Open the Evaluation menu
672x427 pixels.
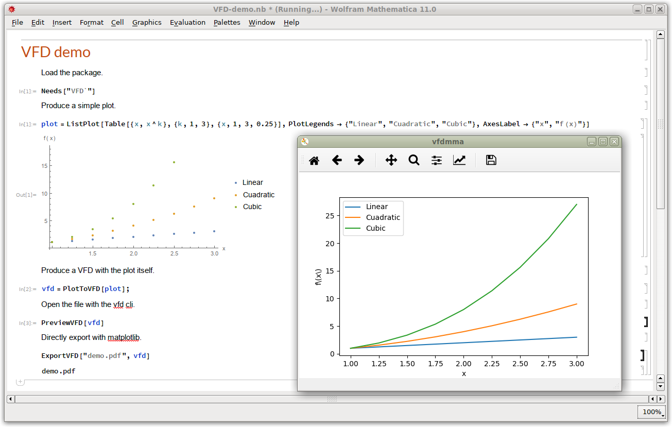point(187,22)
